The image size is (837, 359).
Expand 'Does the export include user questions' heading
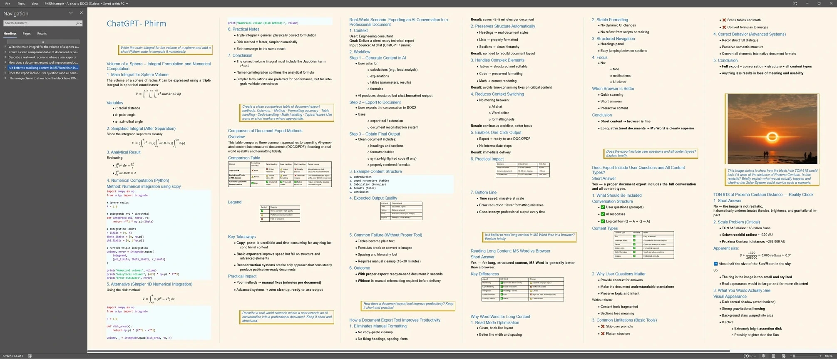5,73
